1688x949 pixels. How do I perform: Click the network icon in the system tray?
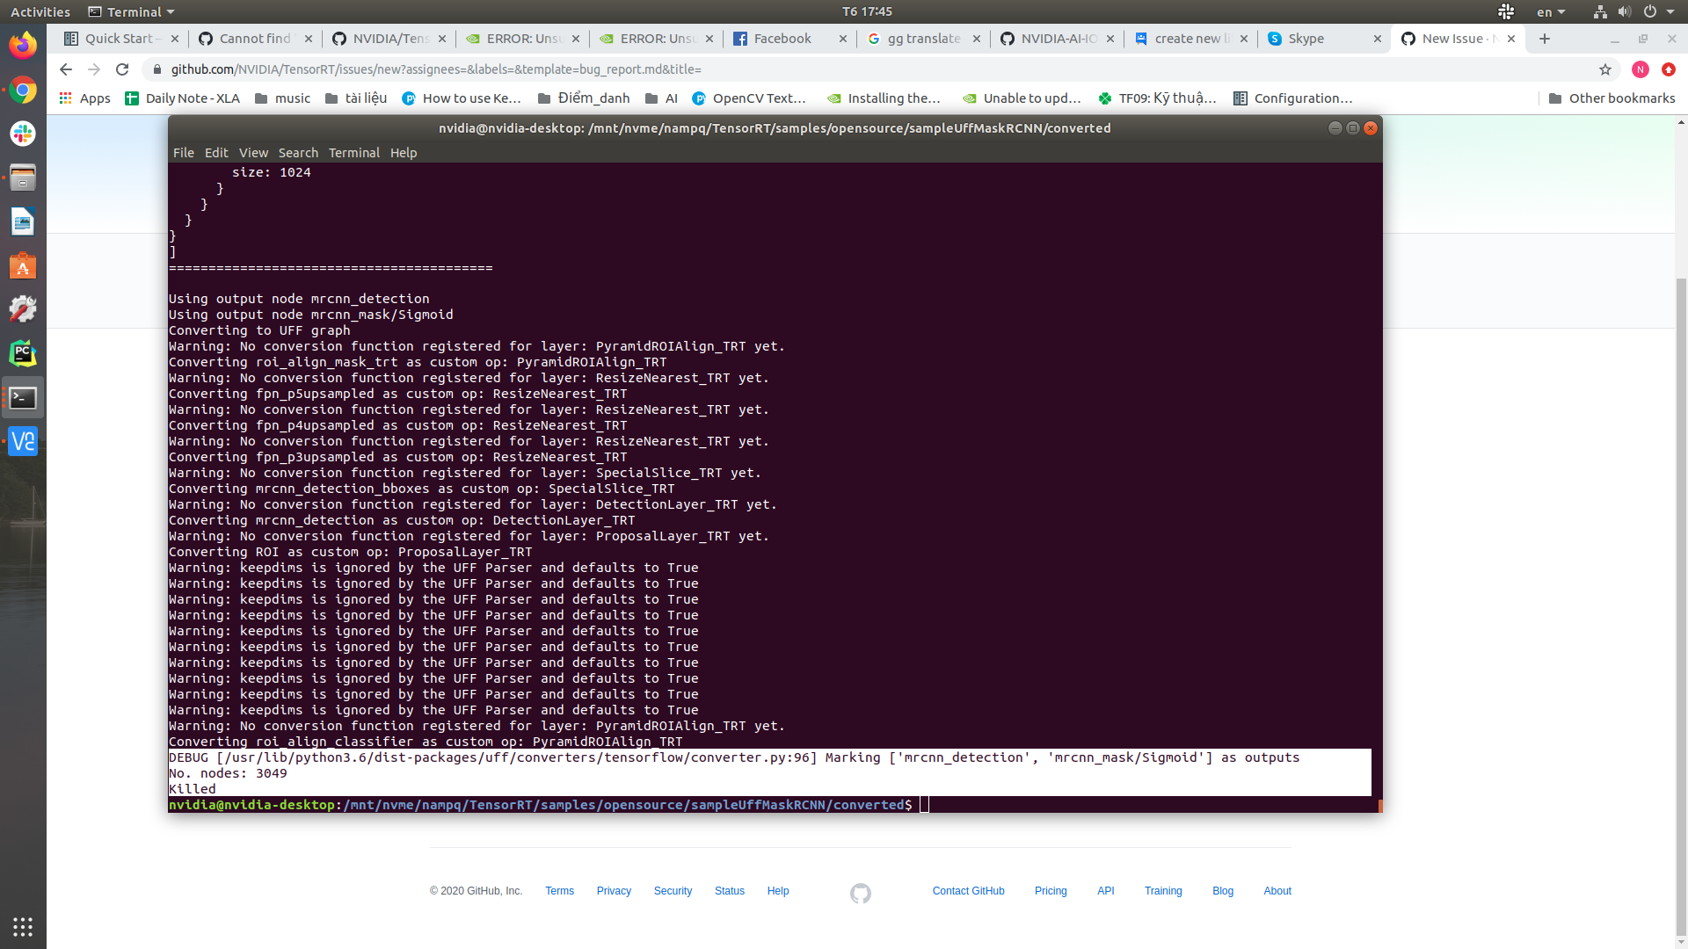click(x=1598, y=11)
